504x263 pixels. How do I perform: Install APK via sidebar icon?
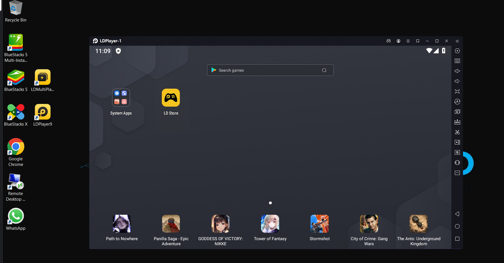457,122
